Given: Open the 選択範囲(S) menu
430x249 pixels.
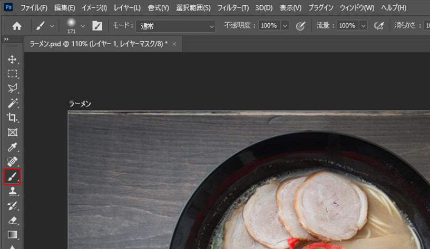Looking at the screenshot, I should (x=193, y=8).
